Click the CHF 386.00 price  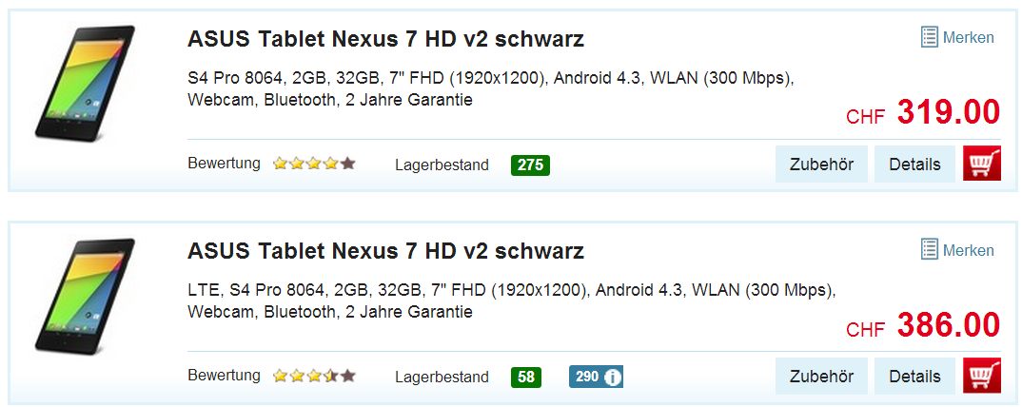(x=923, y=325)
